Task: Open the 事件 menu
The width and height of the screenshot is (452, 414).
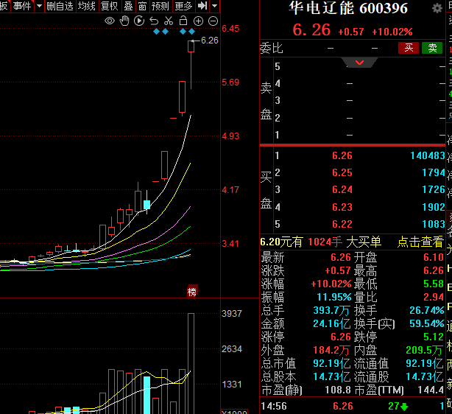Action: 22,6
